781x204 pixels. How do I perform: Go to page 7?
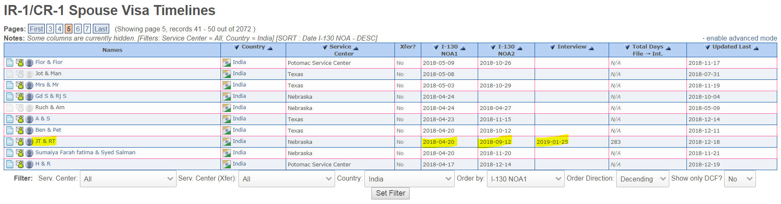click(x=87, y=29)
